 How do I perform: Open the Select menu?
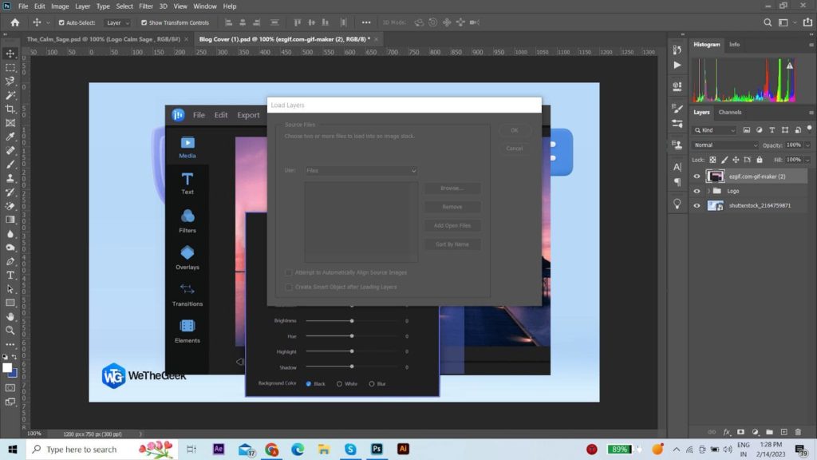[x=124, y=6]
